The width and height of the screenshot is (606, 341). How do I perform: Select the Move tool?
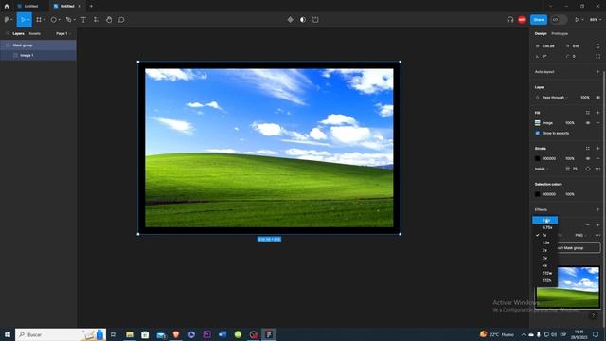[23, 20]
